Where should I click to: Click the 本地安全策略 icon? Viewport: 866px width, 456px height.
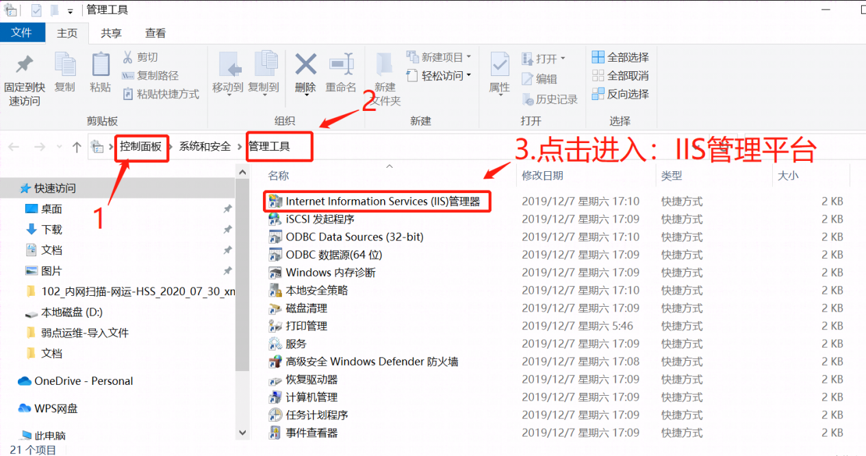click(275, 290)
